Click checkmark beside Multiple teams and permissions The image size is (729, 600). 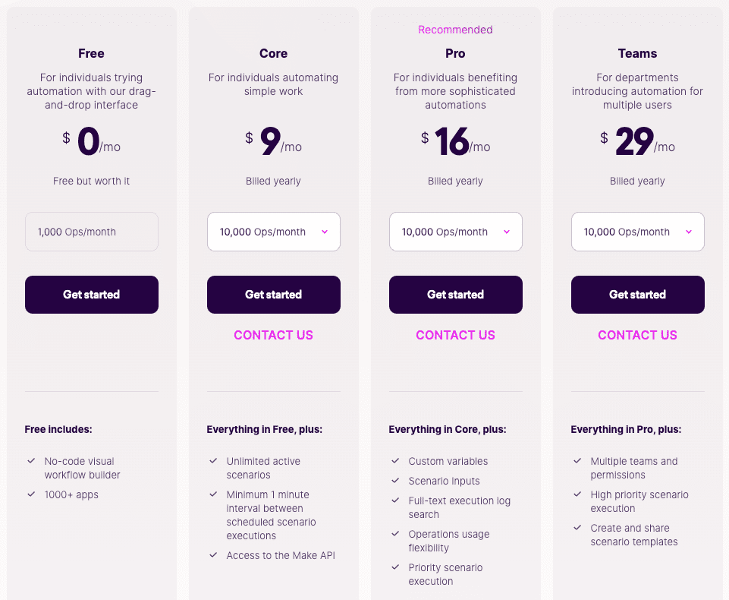577,461
